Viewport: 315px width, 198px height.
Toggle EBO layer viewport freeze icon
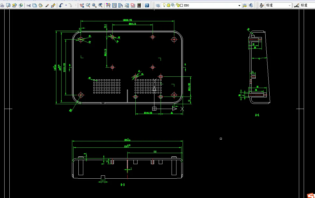[x=173, y=5]
